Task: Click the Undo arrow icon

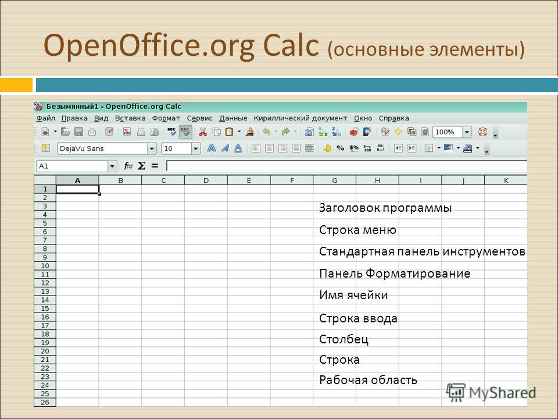Action: [x=266, y=132]
